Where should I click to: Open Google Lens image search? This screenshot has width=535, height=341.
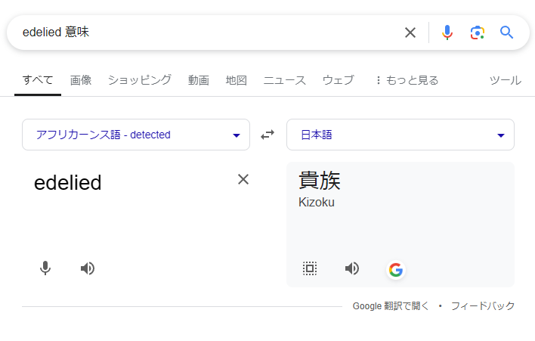(477, 33)
